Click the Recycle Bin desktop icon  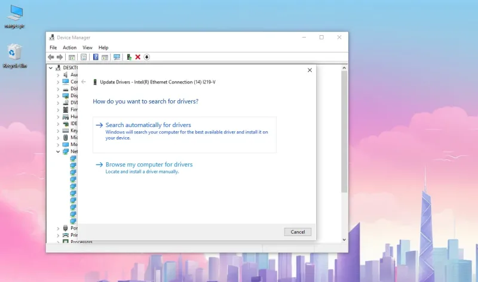(x=14, y=55)
